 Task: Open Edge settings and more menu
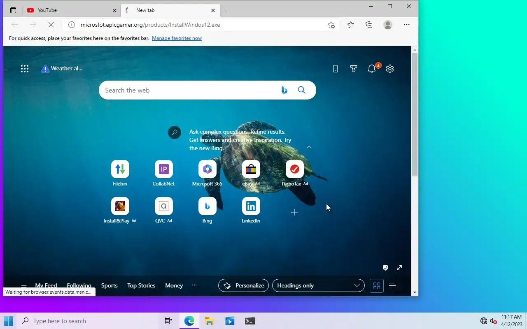407,25
